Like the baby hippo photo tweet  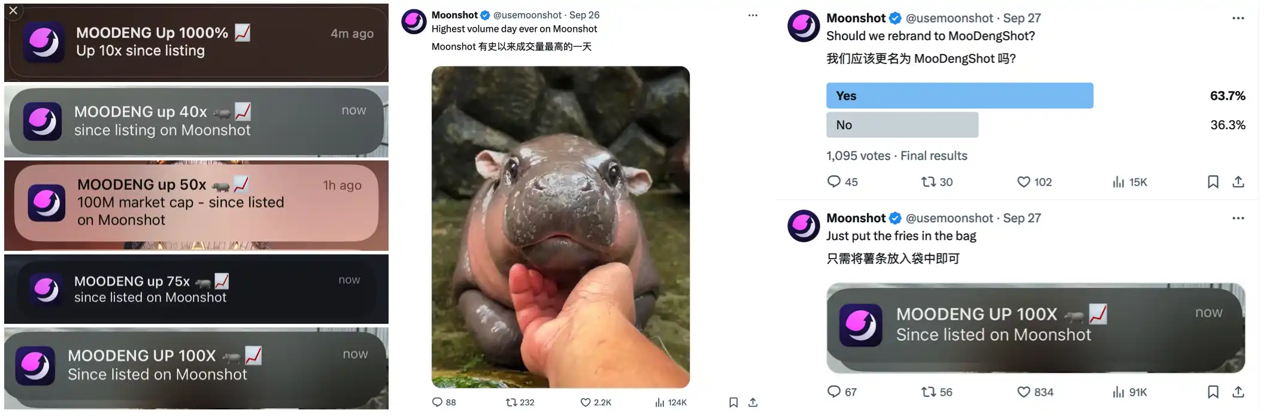tap(586, 402)
